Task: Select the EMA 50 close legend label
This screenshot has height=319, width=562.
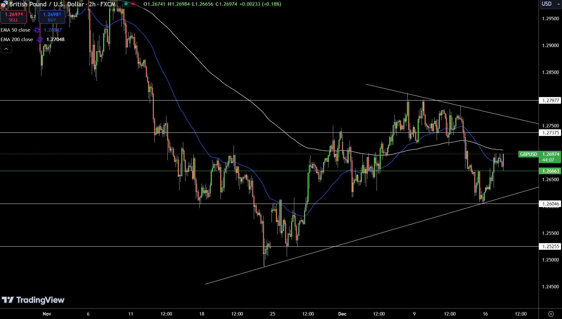Action: (x=16, y=30)
